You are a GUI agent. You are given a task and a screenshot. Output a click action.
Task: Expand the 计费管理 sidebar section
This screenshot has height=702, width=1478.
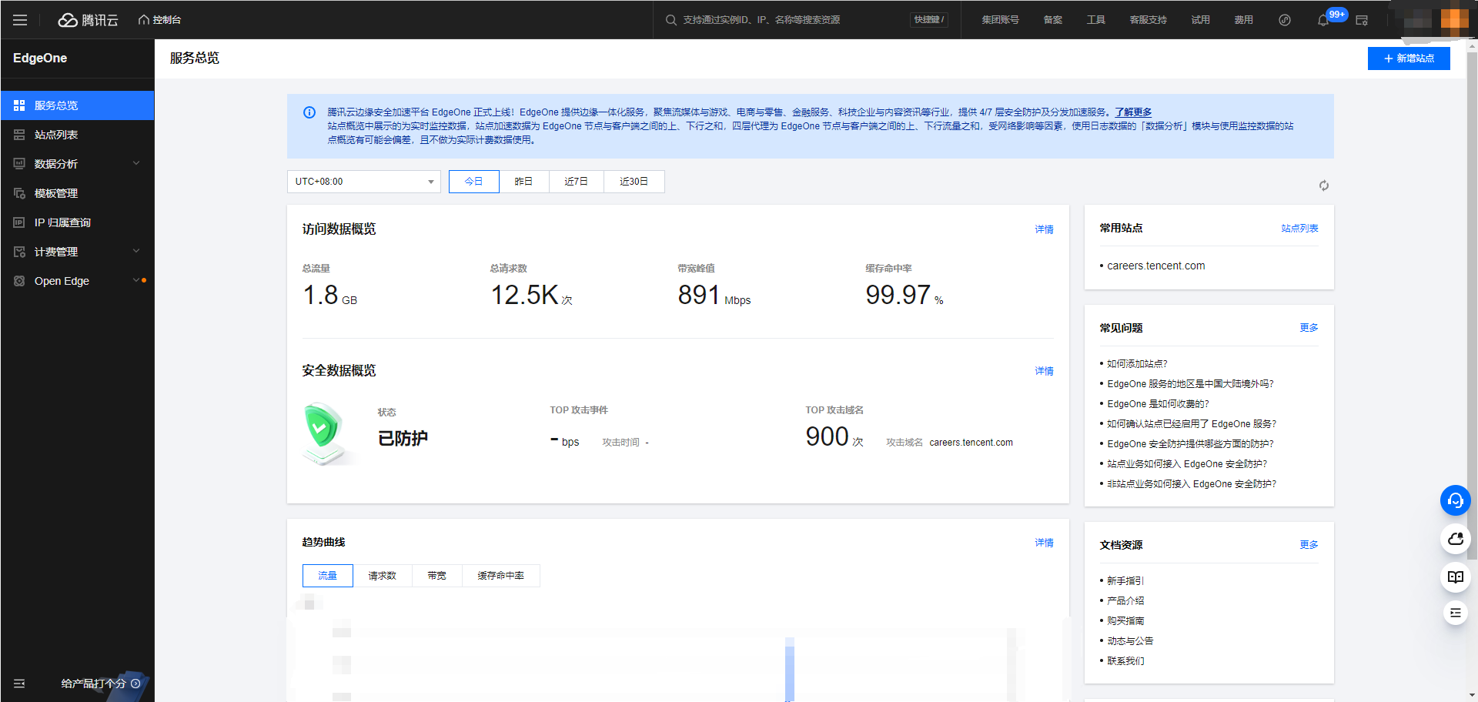pyautogui.click(x=77, y=252)
